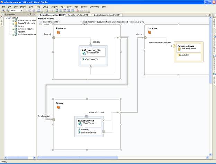Click the WebSiteEndpoint1 icon above IISWebServer2
This screenshot has height=164, width=216.
tap(87, 116)
